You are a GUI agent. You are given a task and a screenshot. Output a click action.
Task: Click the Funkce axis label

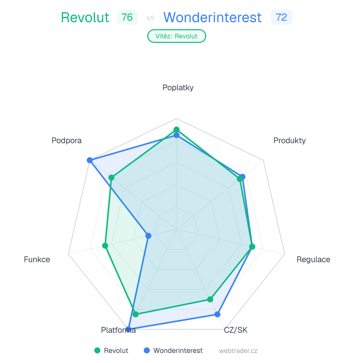[37, 260]
